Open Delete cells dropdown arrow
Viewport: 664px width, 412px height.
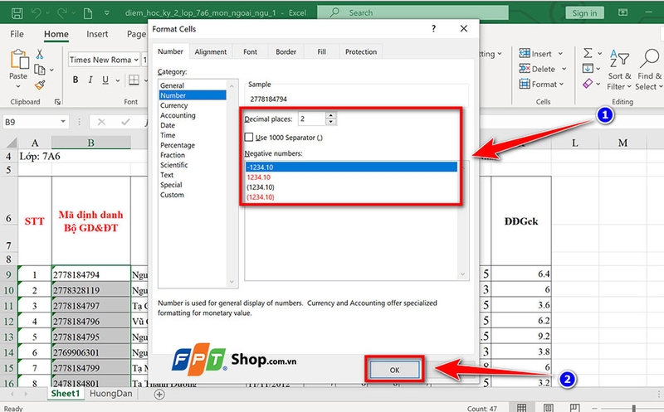[x=564, y=69]
